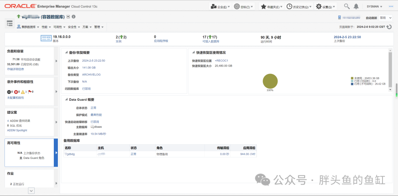
Task: Click the scroll-down chevron button under cards
Action: [31, 191]
